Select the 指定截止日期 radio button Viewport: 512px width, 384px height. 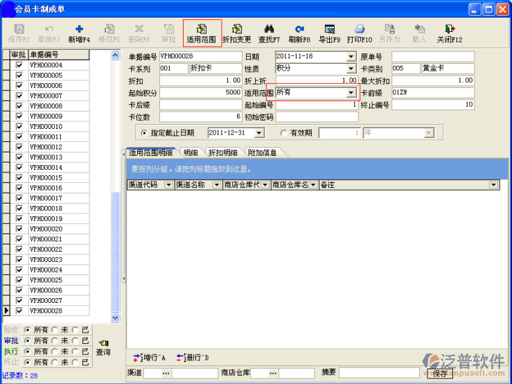click(x=144, y=133)
